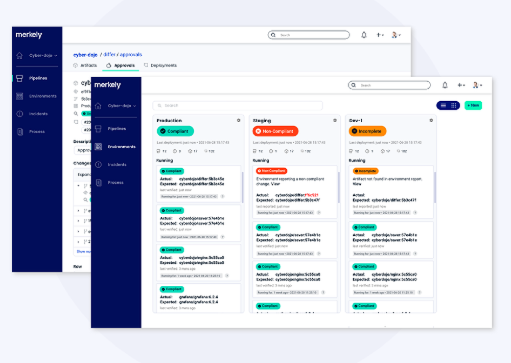Click the top search field in front window
511x363 pixels.
[389, 85]
